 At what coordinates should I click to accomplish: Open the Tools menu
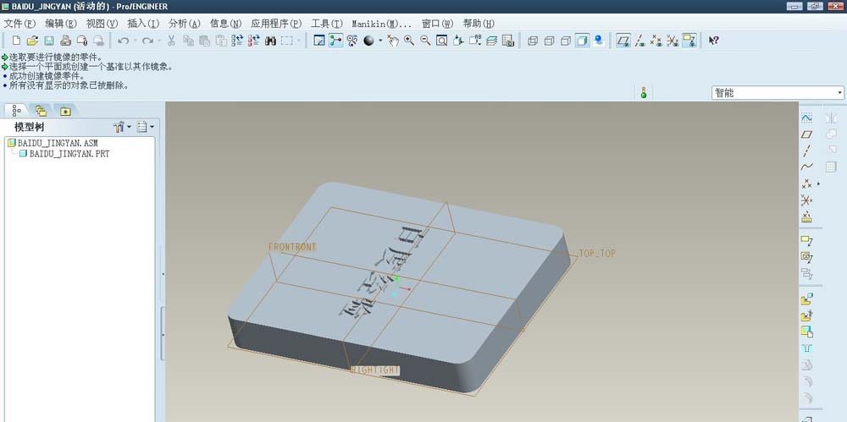(327, 23)
